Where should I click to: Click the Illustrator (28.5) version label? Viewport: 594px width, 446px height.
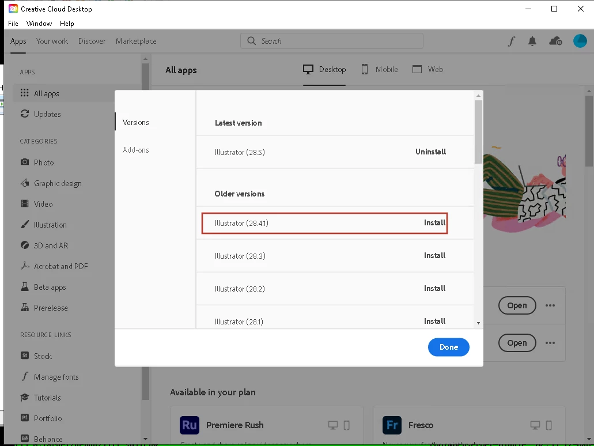[x=240, y=152]
